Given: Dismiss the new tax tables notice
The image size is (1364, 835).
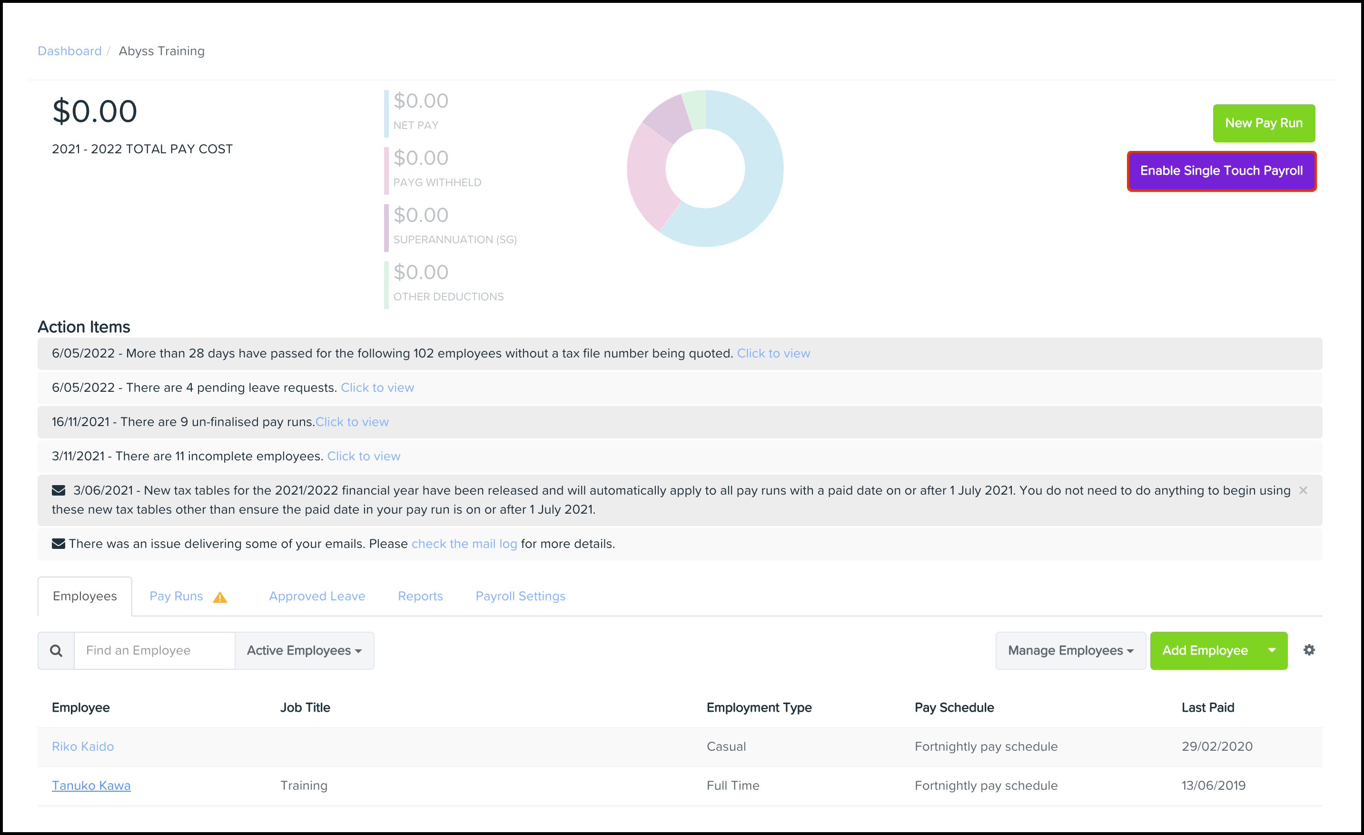Looking at the screenshot, I should [x=1303, y=490].
